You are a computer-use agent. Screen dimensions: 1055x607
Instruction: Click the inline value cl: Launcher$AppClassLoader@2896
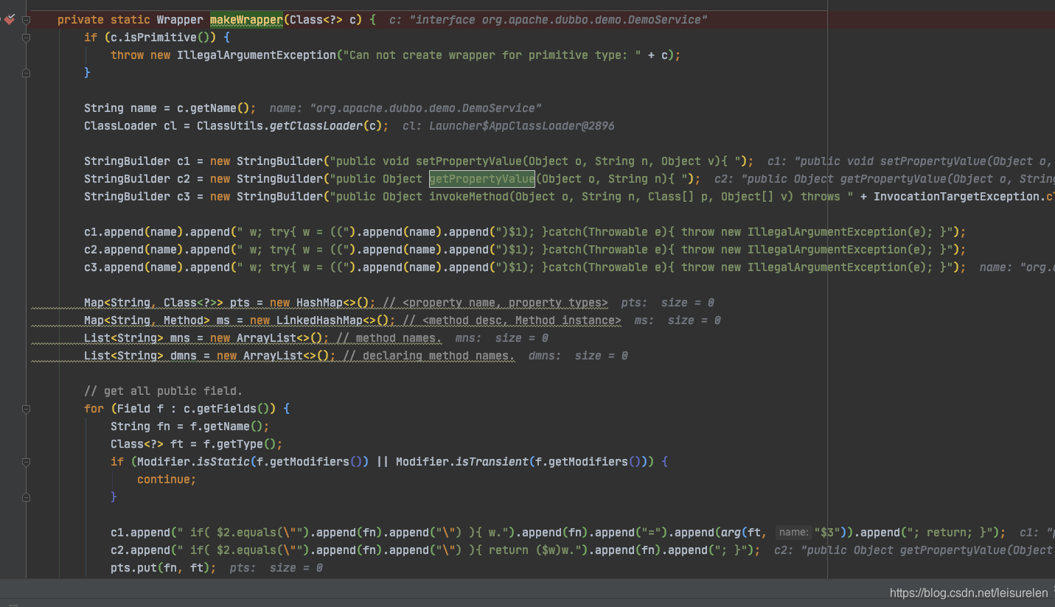(509, 126)
